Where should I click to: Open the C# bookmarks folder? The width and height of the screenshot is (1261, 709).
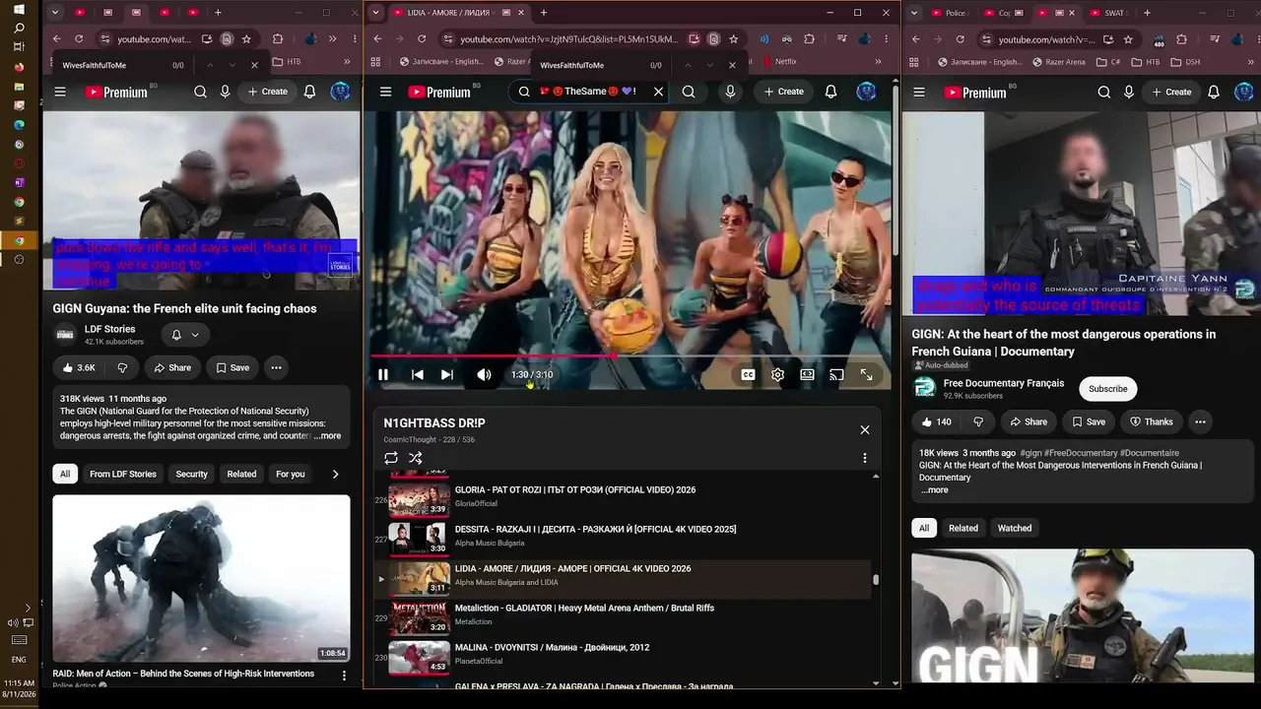pyautogui.click(x=1107, y=62)
